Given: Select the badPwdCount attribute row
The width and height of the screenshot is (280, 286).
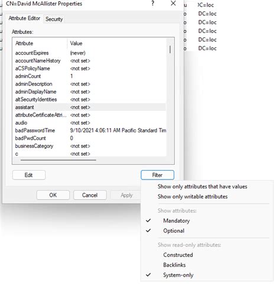Looking at the screenshot, I should tap(90, 138).
